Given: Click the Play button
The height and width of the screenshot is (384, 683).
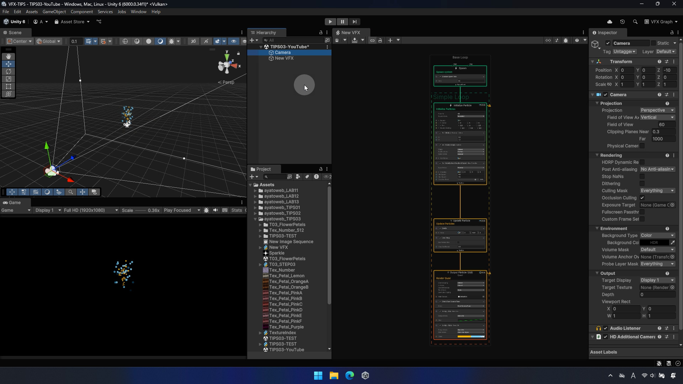Looking at the screenshot, I should (330, 22).
